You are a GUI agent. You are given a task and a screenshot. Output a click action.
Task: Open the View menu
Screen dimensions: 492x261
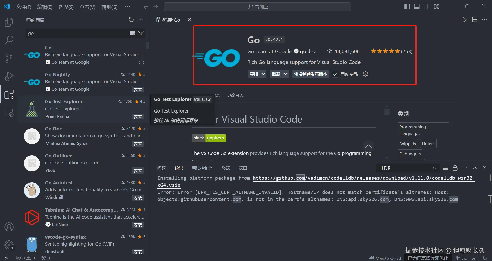[x=87, y=7]
